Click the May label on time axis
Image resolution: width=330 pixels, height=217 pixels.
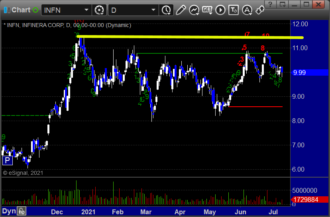pyautogui.click(x=210, y=212)
